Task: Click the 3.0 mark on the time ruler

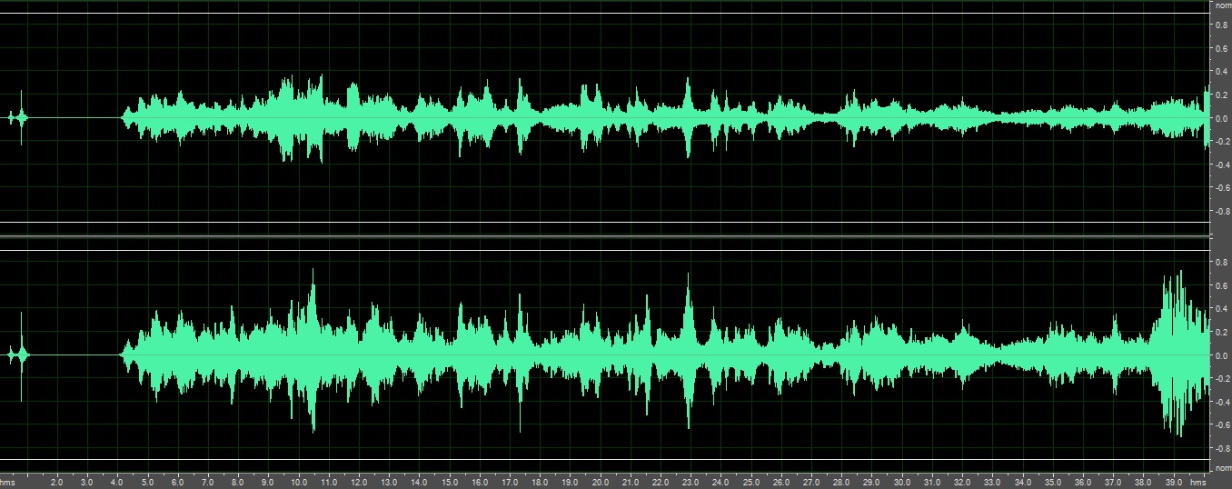Action: click(x=86, y=483)
